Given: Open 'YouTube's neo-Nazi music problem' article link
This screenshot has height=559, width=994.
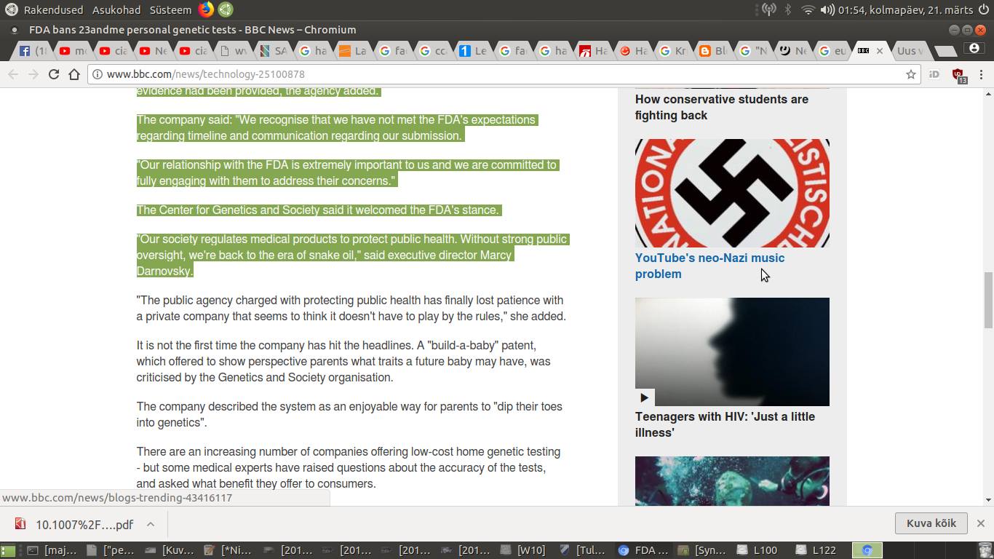Looking at the screenshot, I should click(x=709, y=266).
